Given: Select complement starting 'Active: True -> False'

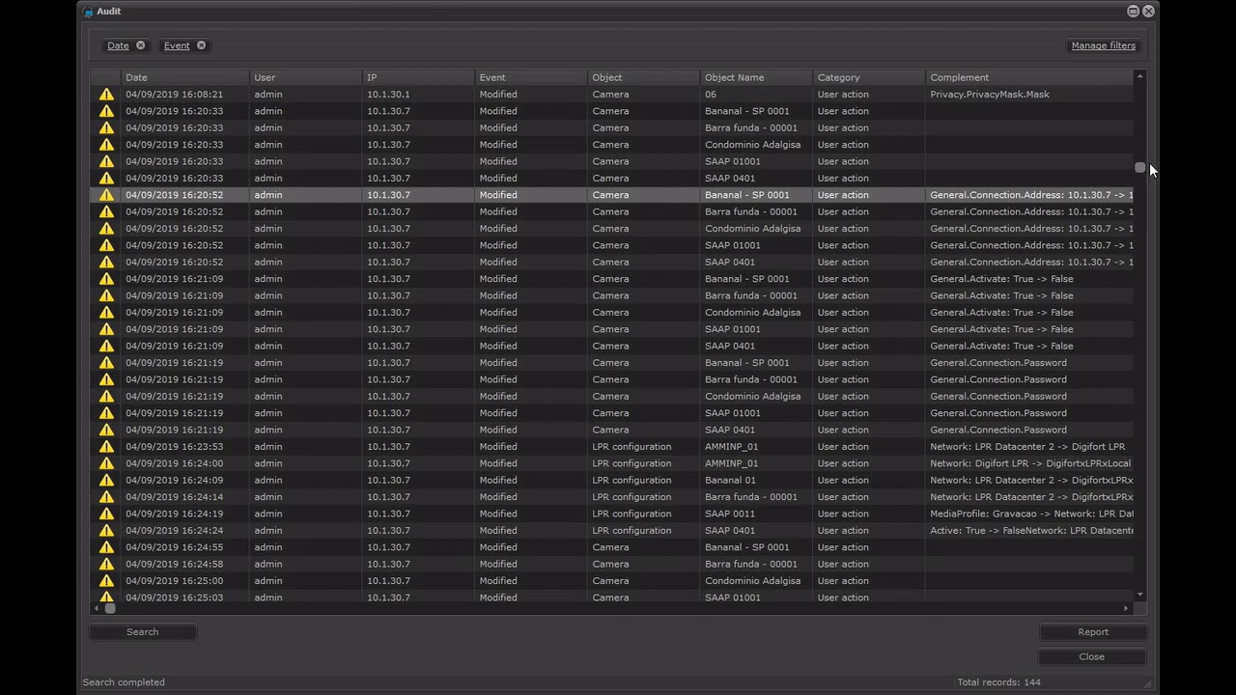Looking at the screenshot, I should 1030,530.
